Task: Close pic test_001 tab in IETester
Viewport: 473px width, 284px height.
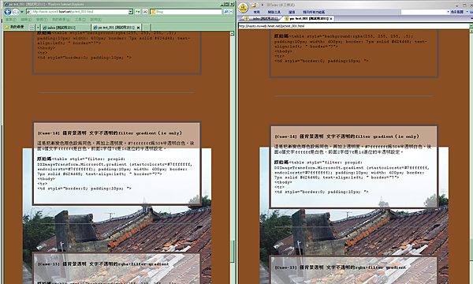Action: [331, 19]
